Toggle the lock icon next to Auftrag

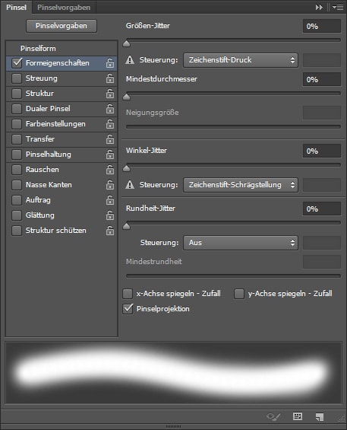pyautogui.click(x=110, y=200)
